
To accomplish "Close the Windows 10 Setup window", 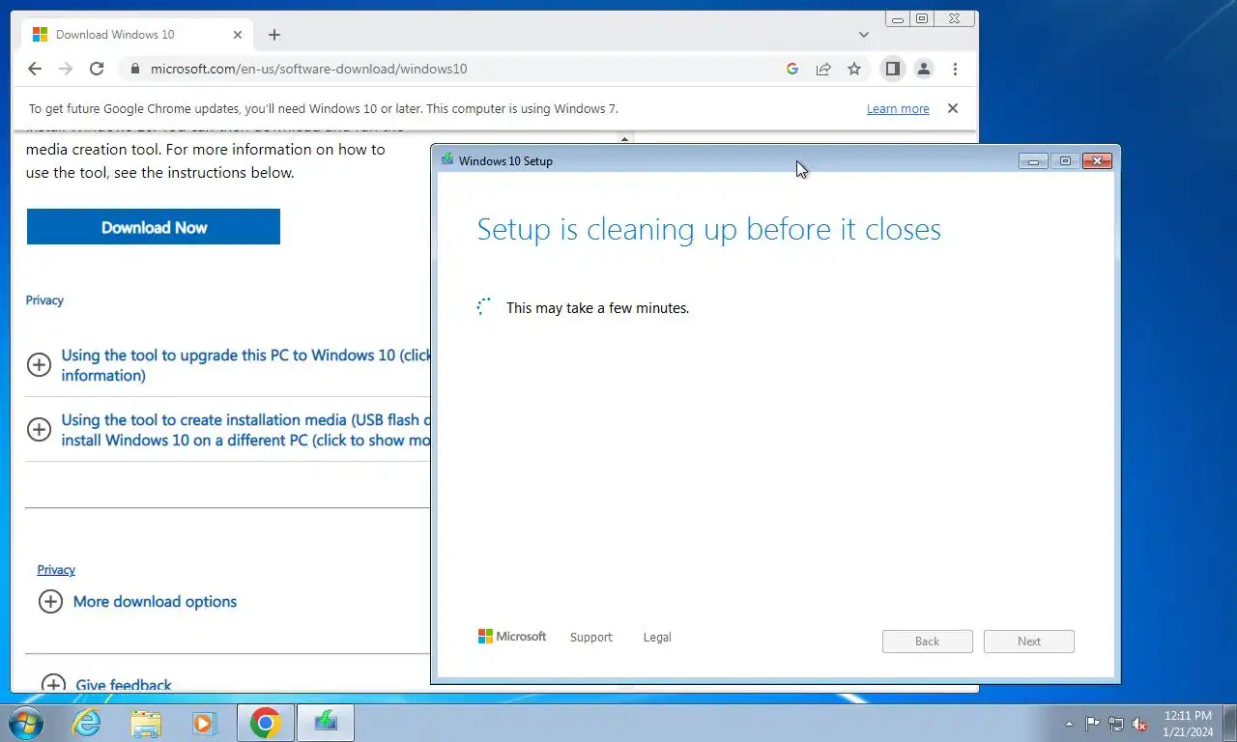I will pos(1097,161).
